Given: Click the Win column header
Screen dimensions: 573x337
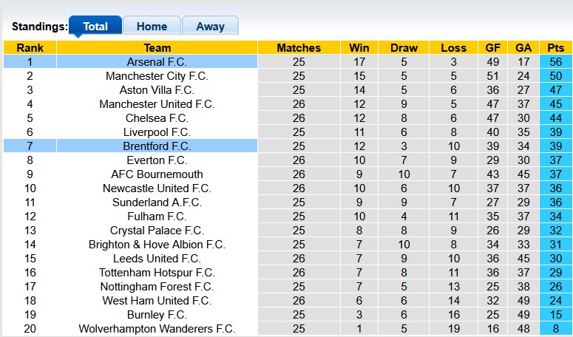Looking at the screenshot, I should [359, 48].
